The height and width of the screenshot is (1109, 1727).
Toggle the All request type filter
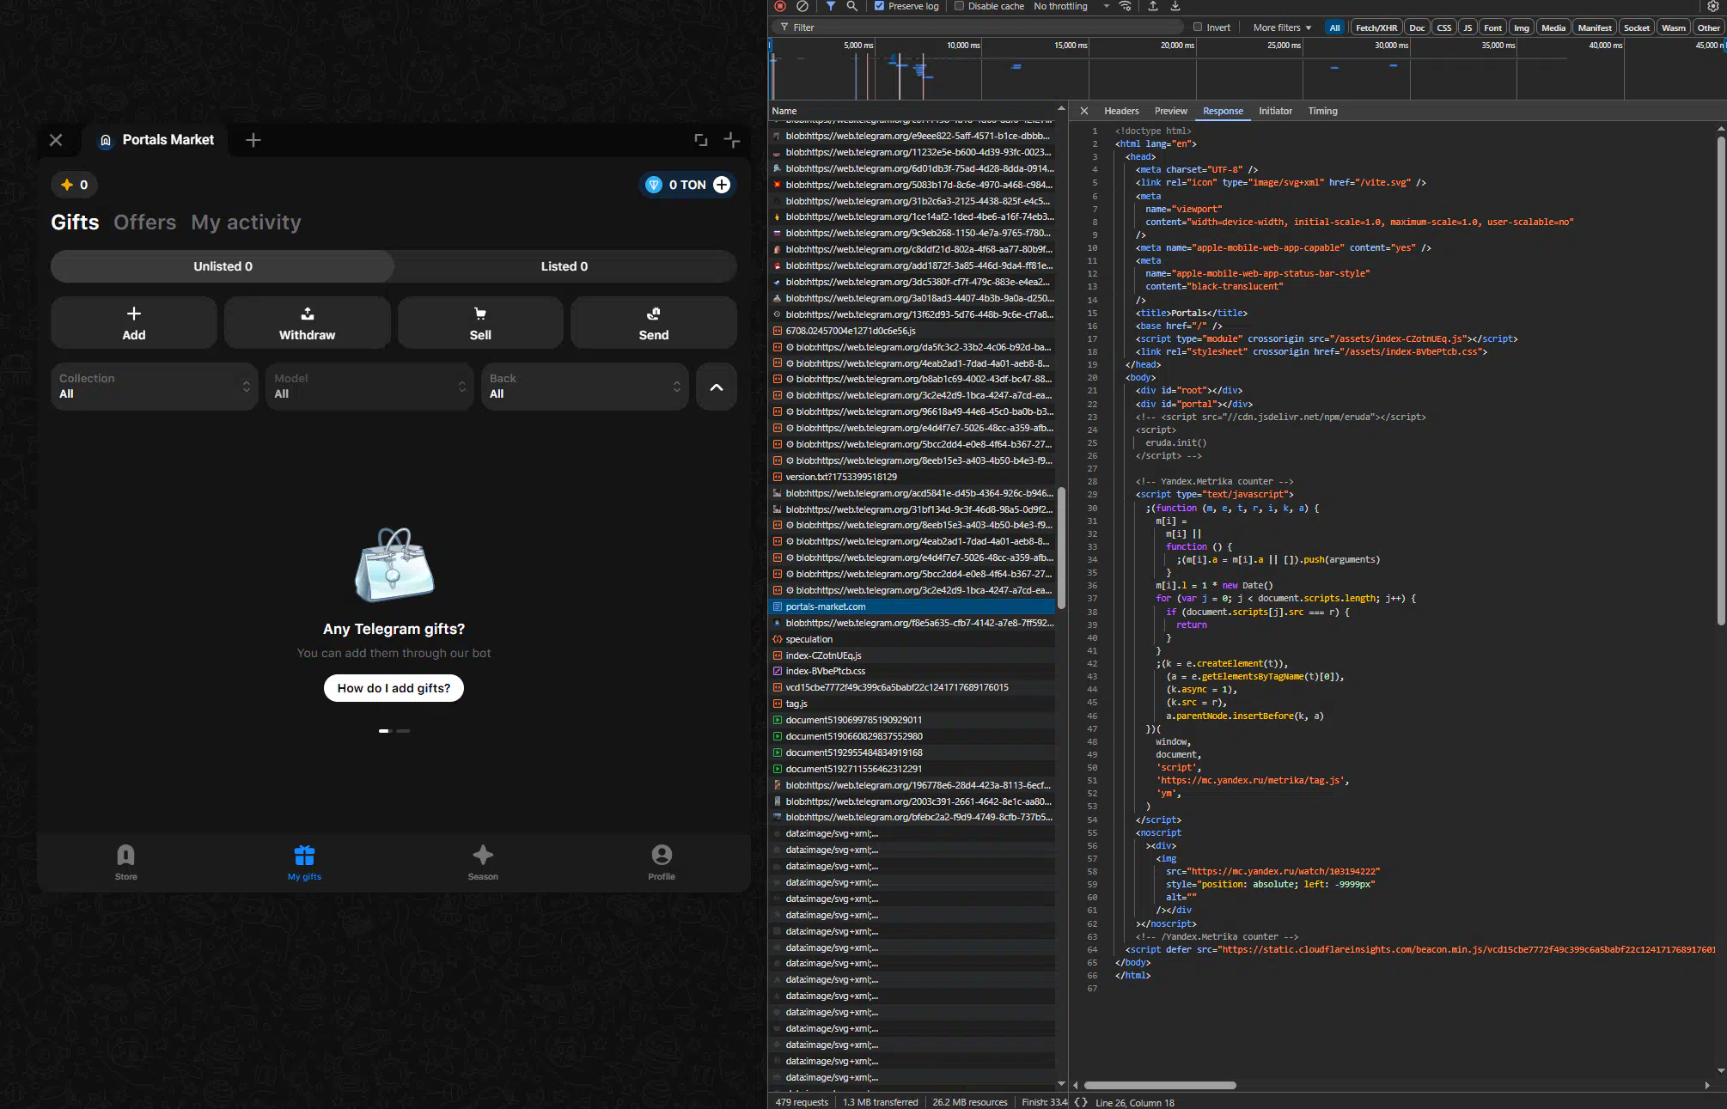click(x=1334, y=27)
